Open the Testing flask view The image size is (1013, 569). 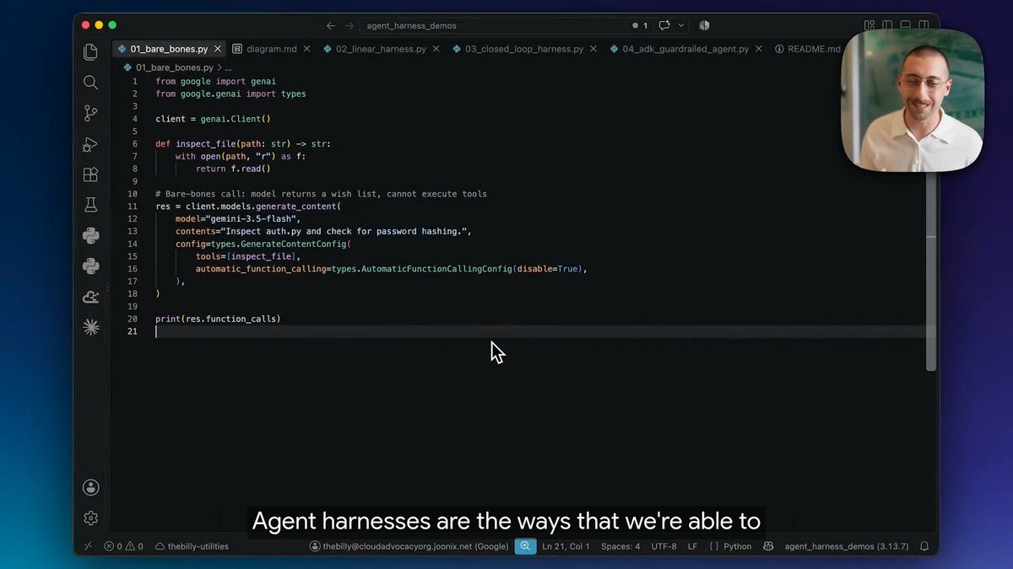point(91,205)
